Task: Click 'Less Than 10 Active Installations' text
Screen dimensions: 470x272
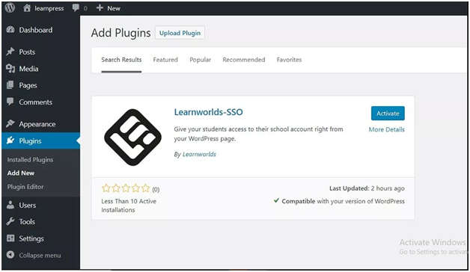Action: pyautogui.click(x=129, y=205)
